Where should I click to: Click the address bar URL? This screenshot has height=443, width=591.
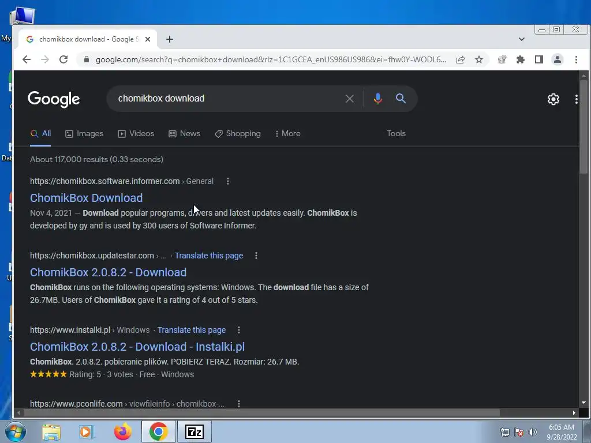tap(271, 59)
